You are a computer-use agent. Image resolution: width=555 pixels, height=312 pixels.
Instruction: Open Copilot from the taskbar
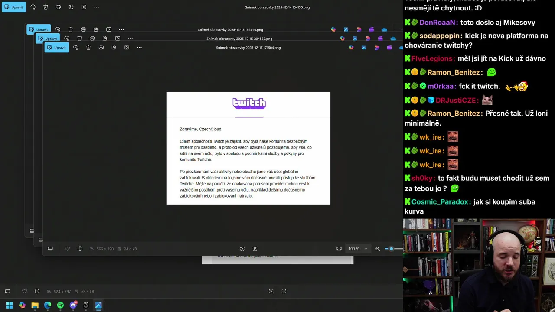[22, 305]
